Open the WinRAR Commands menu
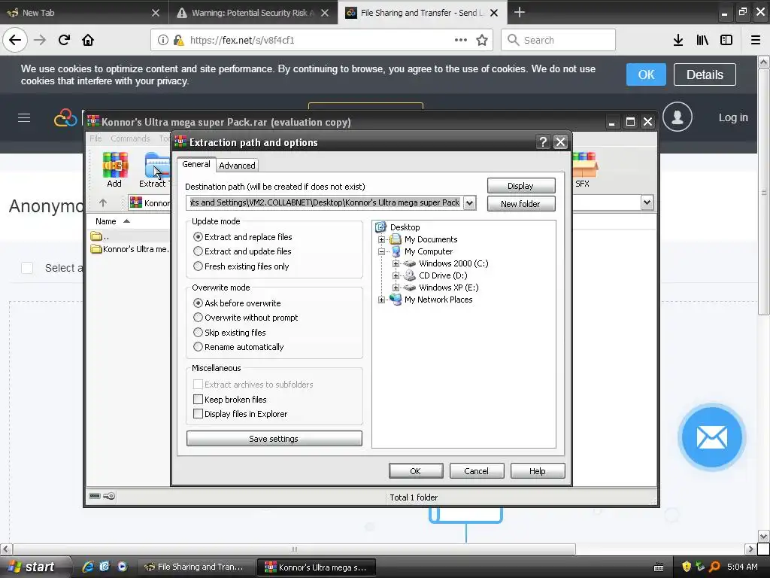Viewport: 770px width, 578px height. tap(130, 138)
